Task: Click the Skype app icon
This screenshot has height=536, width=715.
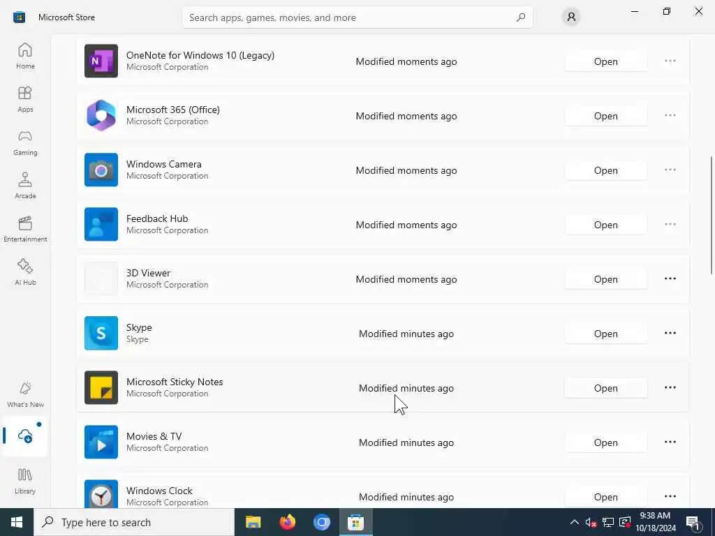Action: click(101, 333)
